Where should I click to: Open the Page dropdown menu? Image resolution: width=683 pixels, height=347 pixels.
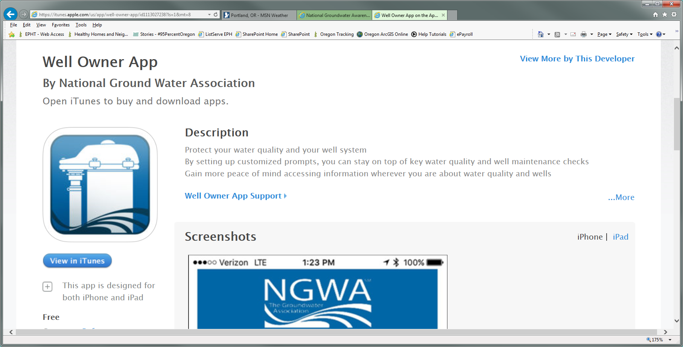[604, 34]
